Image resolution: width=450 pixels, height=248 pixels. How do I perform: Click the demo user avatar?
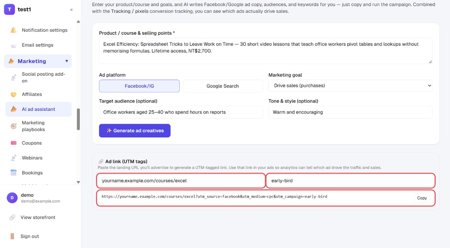coord(12,198)
